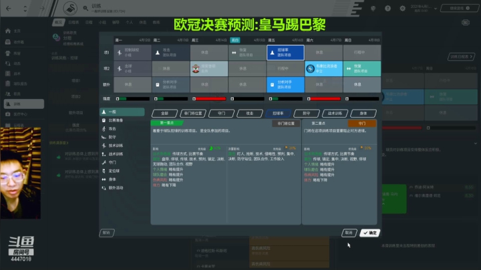Open 训练日程表 button on right
Image resolution: width=481 pixels, height=270 pixels.
(461, 56)
